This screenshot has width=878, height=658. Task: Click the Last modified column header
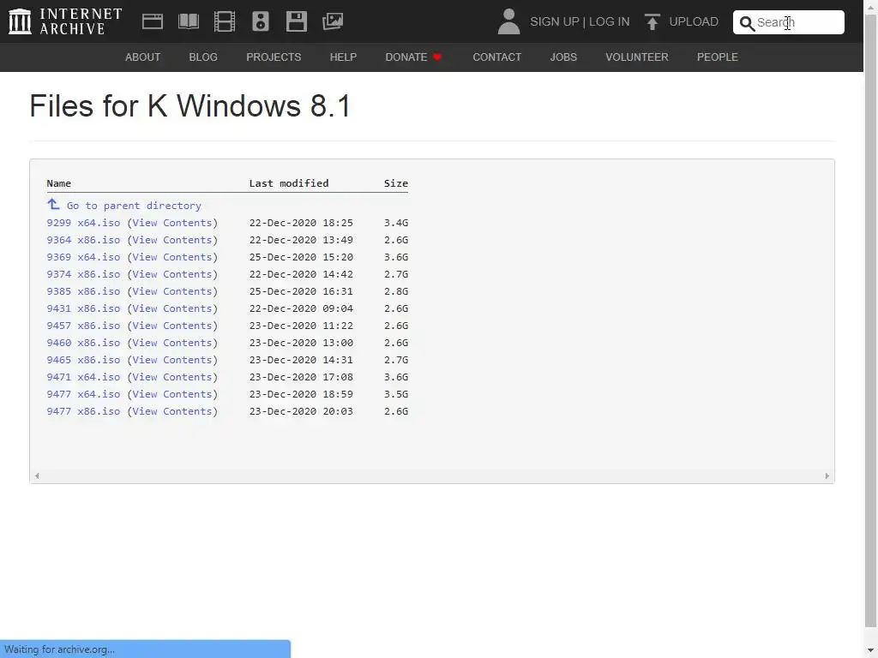(x=289, y=183)
